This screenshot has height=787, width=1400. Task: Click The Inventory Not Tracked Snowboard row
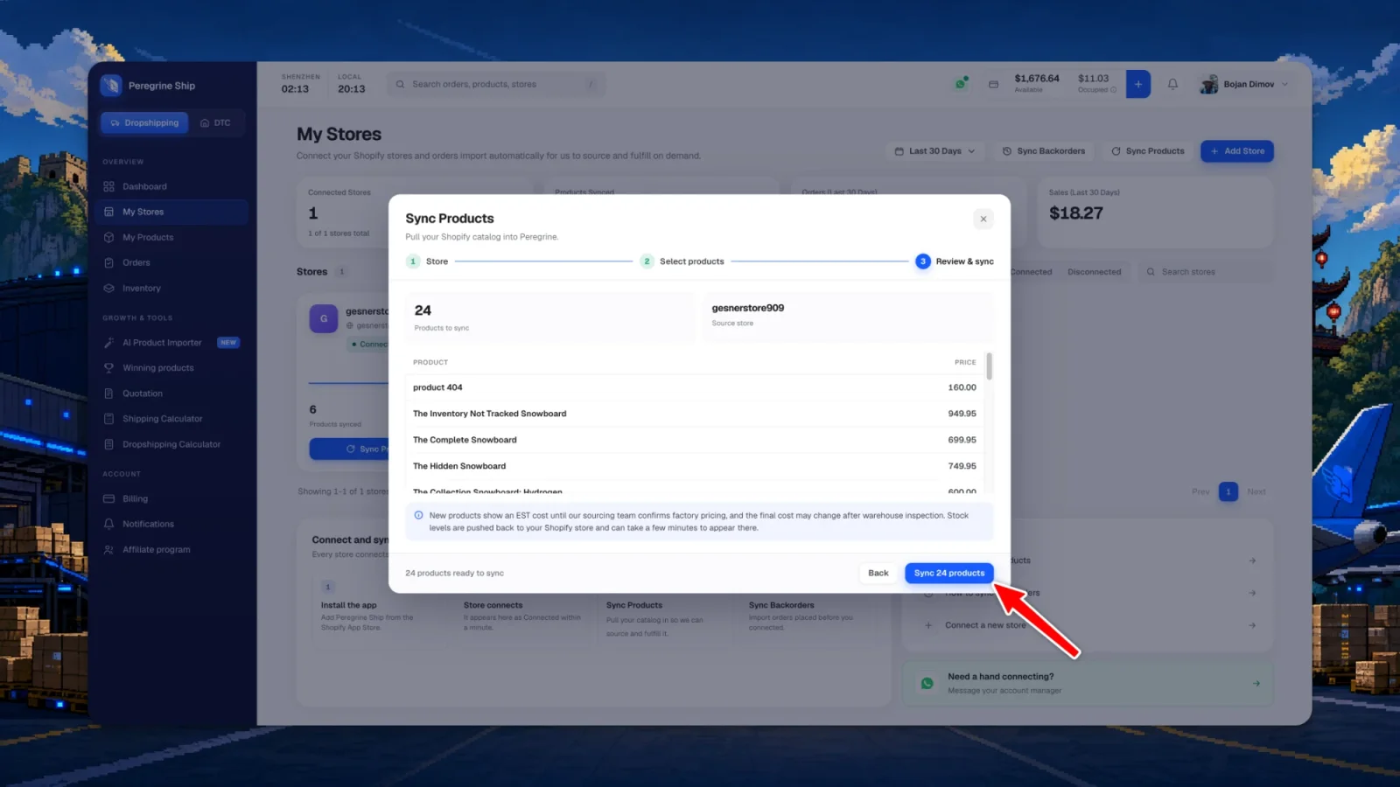[x=695, y=414]
